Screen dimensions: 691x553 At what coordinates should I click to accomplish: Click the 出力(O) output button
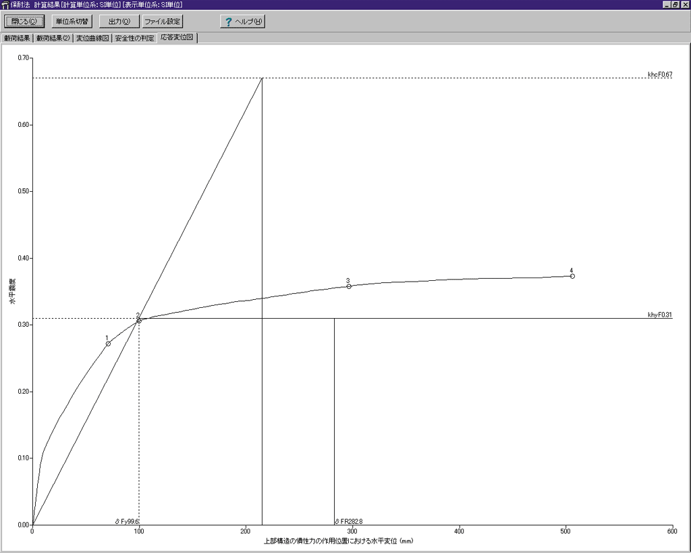click(119, 22)
